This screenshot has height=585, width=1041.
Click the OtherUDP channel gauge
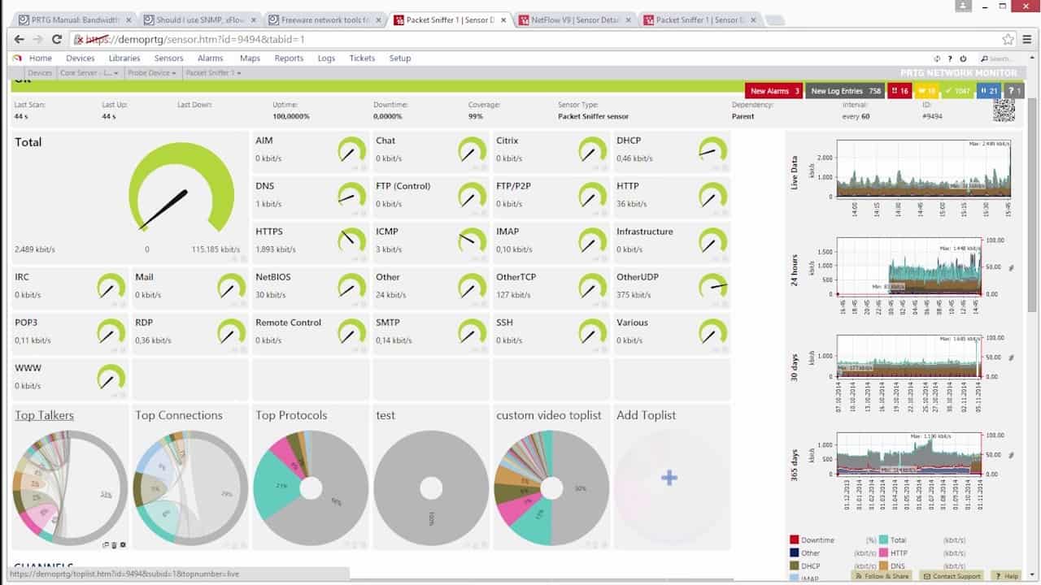click(712, 285)
